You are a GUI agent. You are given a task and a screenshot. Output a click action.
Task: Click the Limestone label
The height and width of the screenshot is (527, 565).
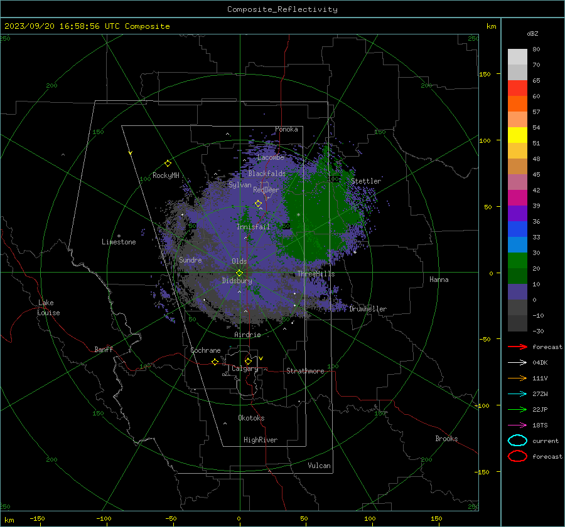pos(119,242)
